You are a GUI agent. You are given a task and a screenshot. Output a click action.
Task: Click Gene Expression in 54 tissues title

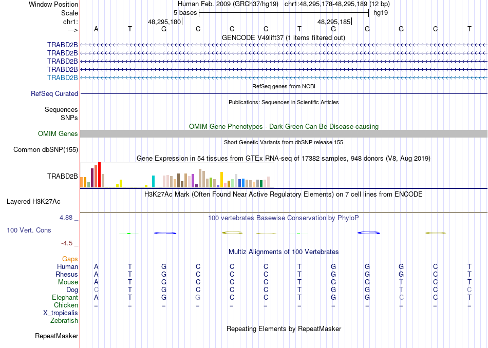(284, 159)
